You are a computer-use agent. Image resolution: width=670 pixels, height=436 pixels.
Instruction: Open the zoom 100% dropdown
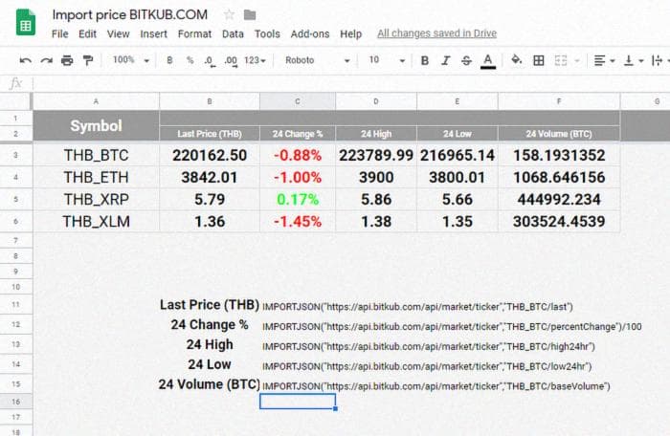click(x=131, y=60)
